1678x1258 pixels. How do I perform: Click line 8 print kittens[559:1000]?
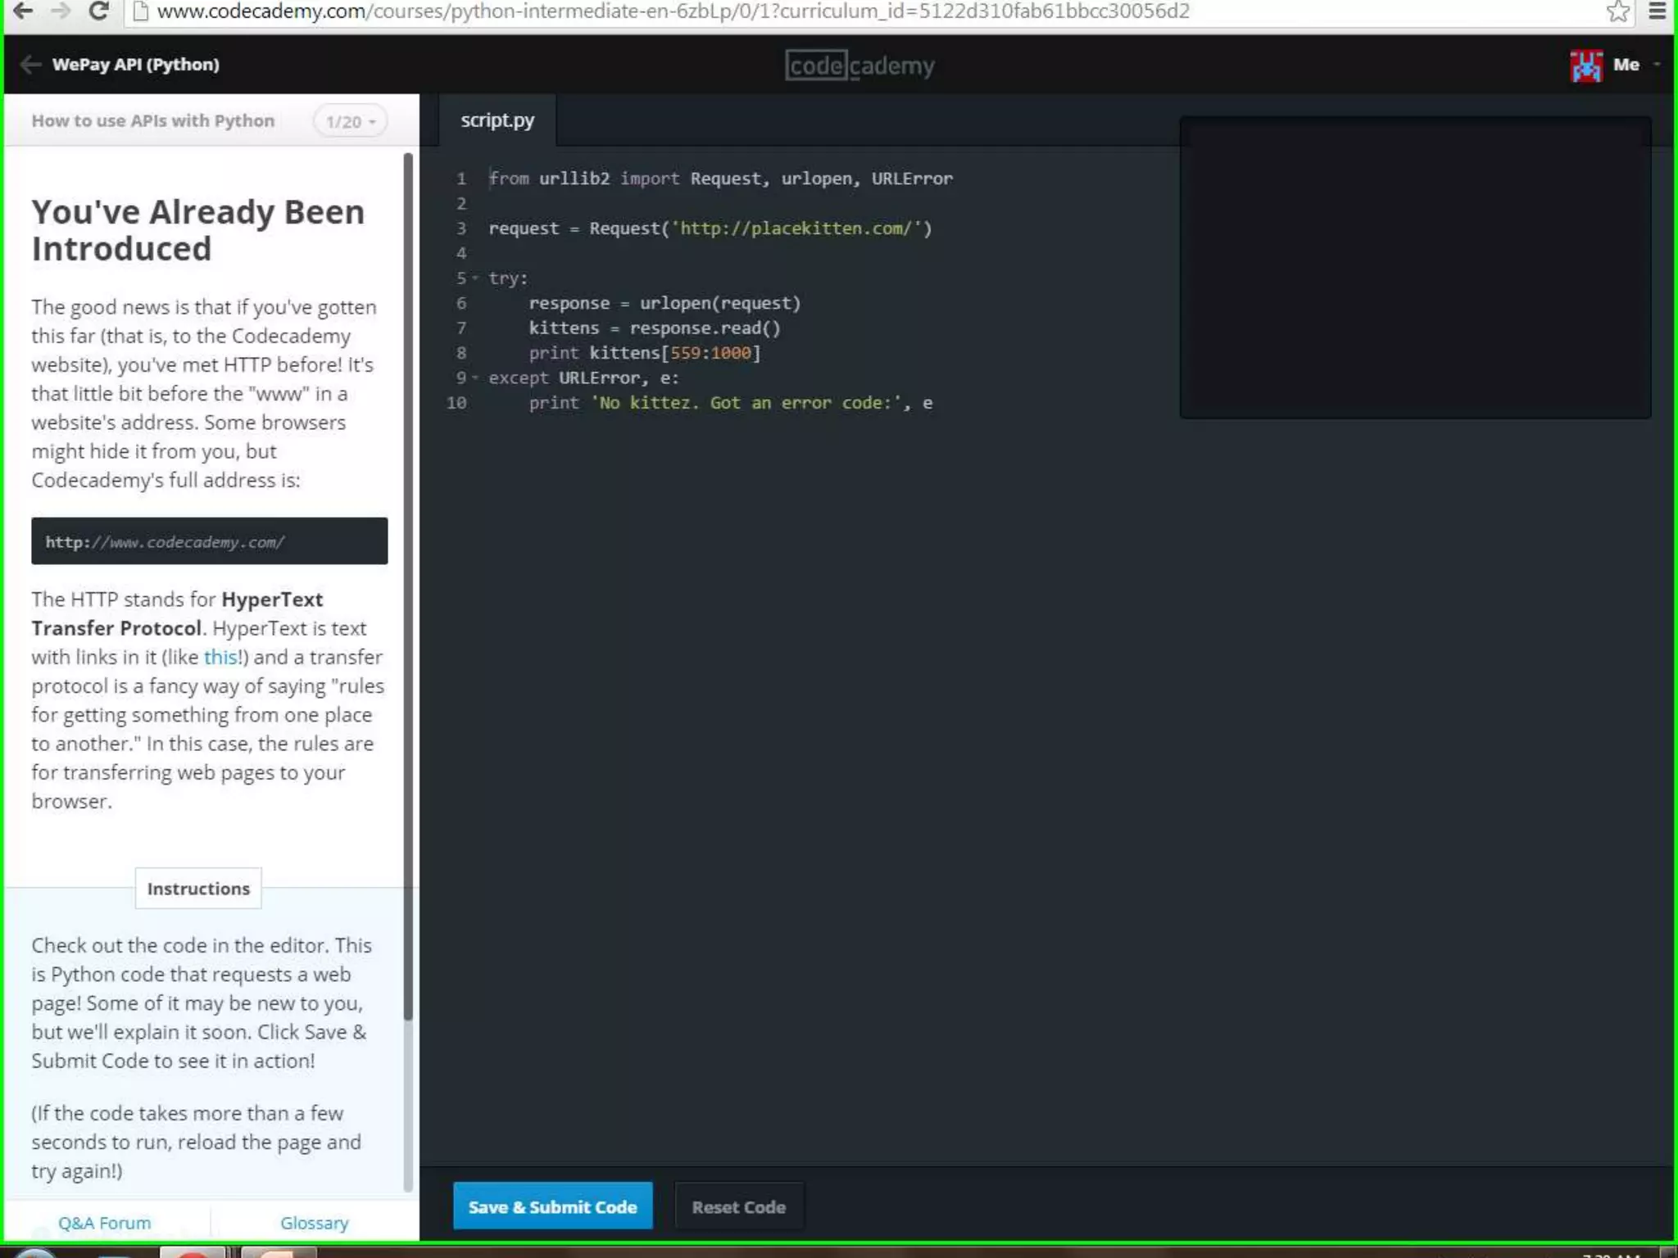point(645,353)
